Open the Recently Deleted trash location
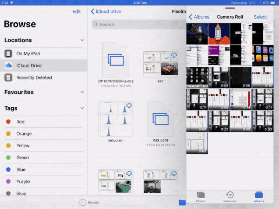Screen dimensions: 279x209 44,78
